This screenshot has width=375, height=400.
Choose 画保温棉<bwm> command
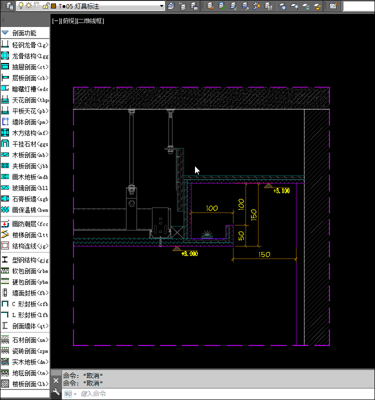[25, 210]
